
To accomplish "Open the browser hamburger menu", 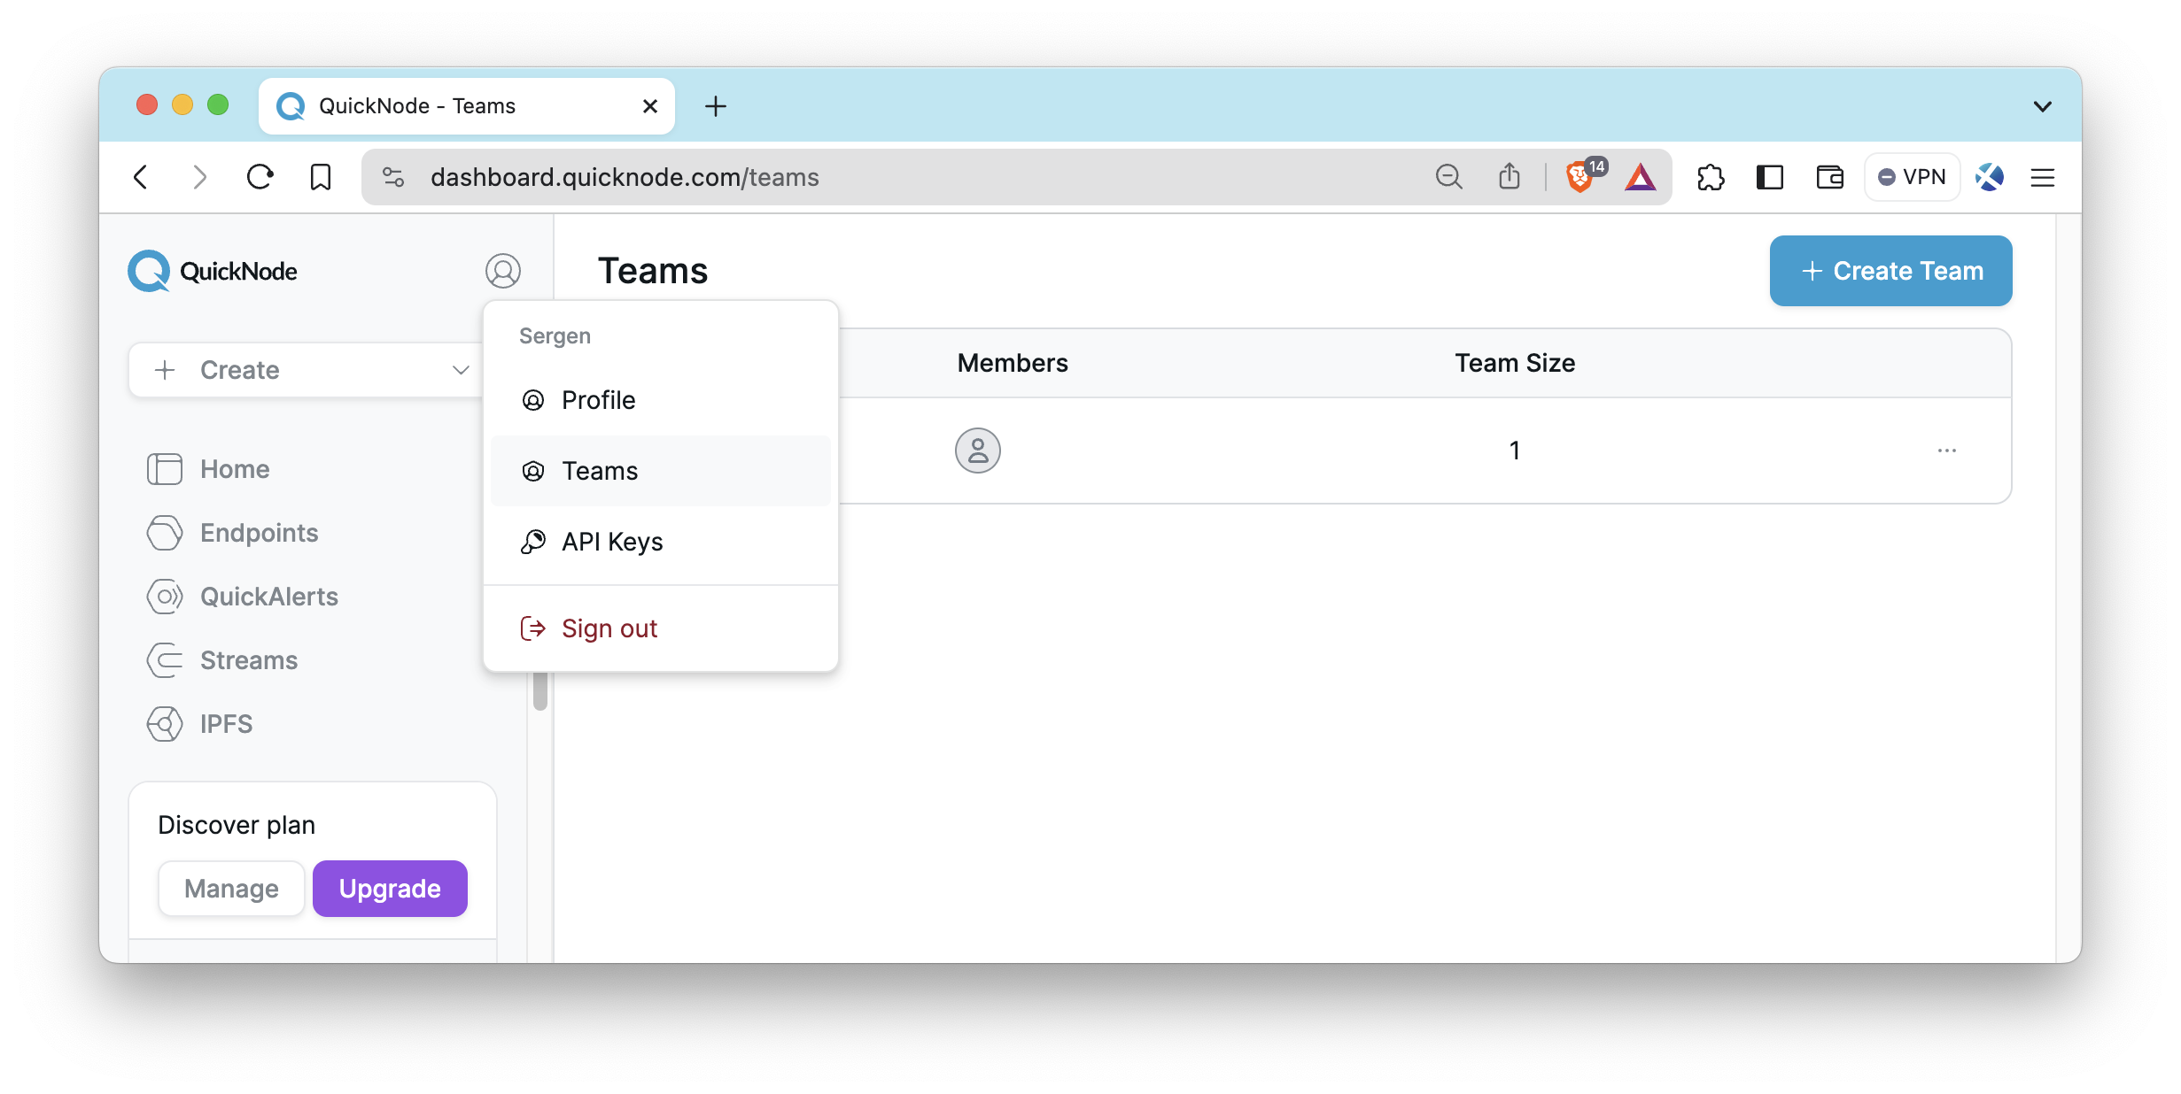I will pos(2043,177).
